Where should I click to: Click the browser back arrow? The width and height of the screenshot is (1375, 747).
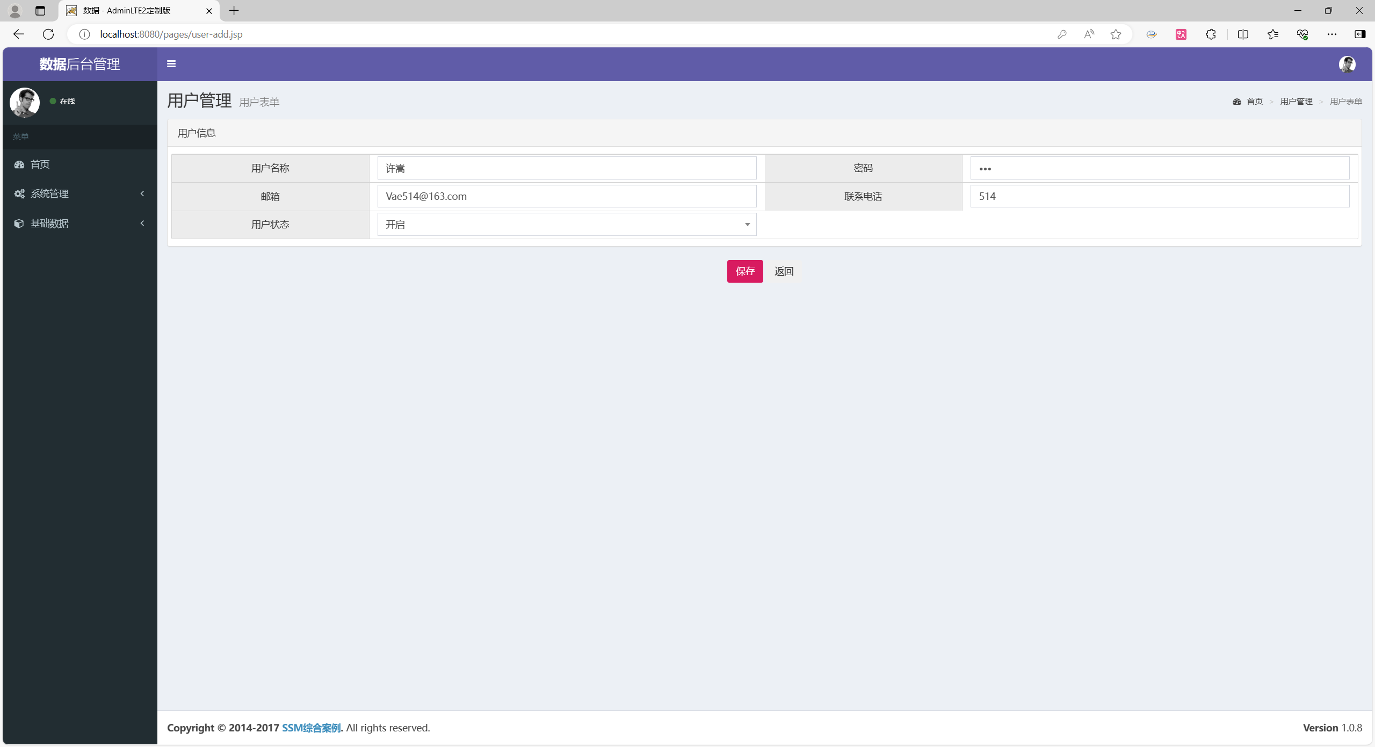19,34
